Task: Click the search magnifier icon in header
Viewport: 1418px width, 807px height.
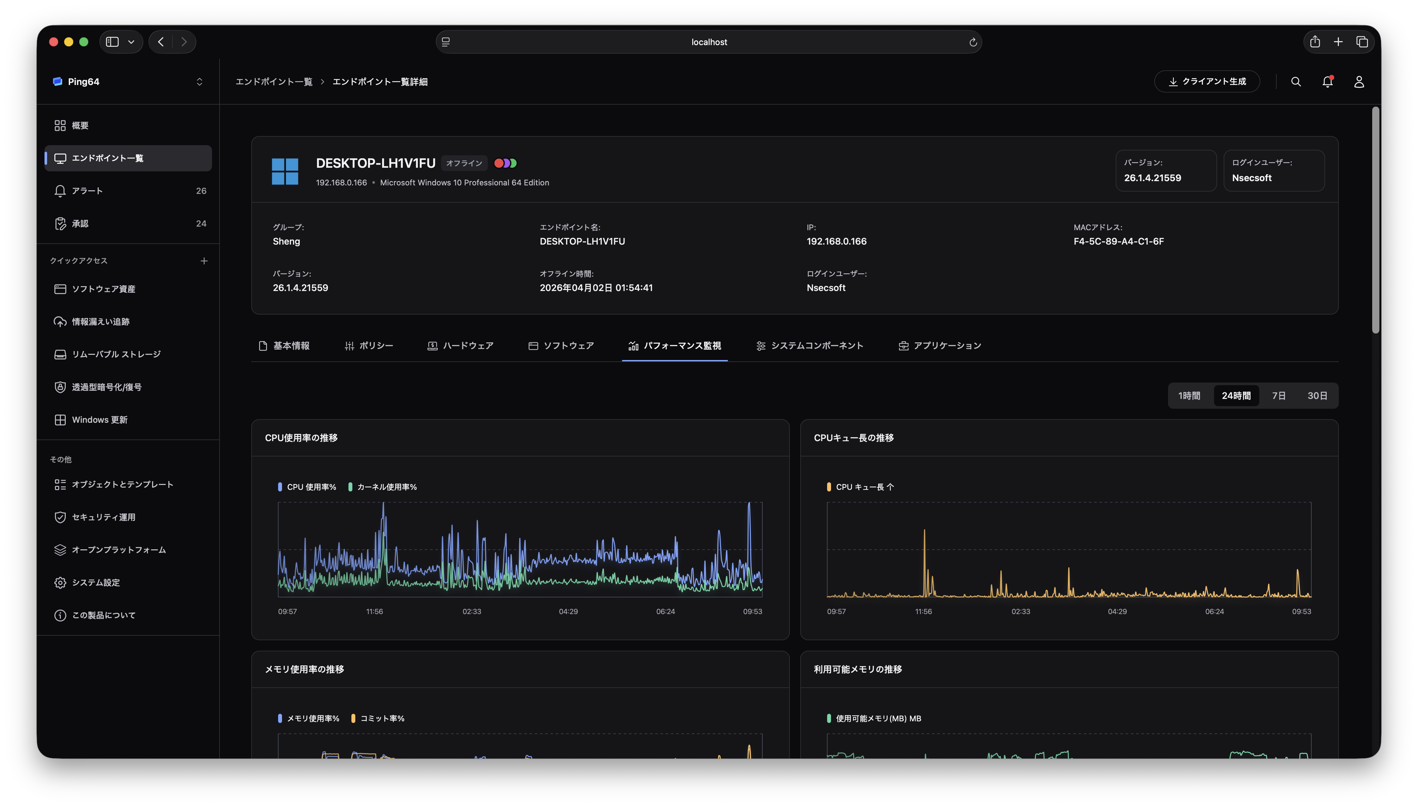Action: pyautogui.click(x=1295, y=81)
